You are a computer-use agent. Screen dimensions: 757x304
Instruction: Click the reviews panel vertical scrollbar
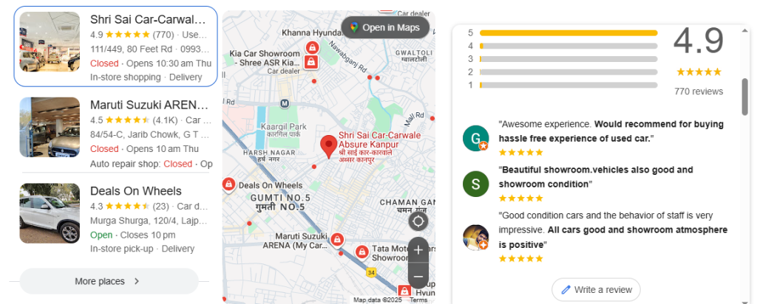[x=745, y=97]
